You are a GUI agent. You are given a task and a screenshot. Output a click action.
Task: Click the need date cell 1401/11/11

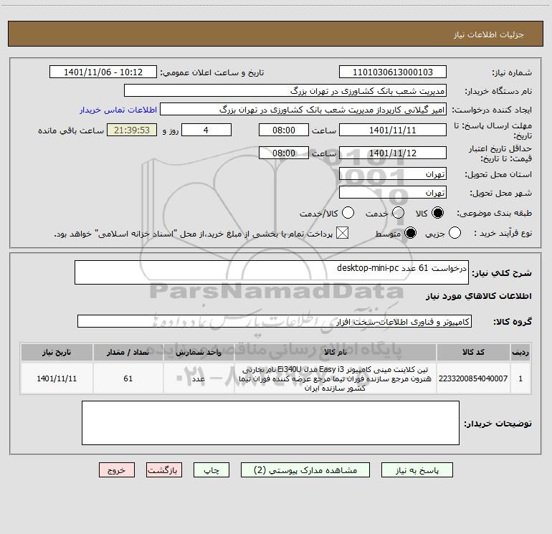coord(57,378)
